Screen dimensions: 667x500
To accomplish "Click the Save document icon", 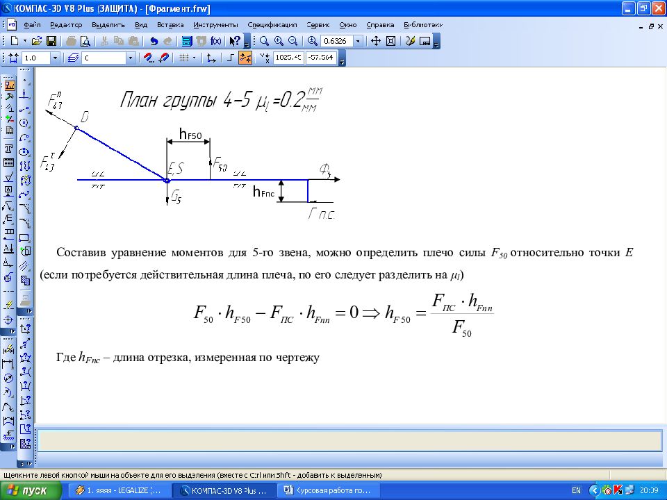I will [x=51, y=41].
